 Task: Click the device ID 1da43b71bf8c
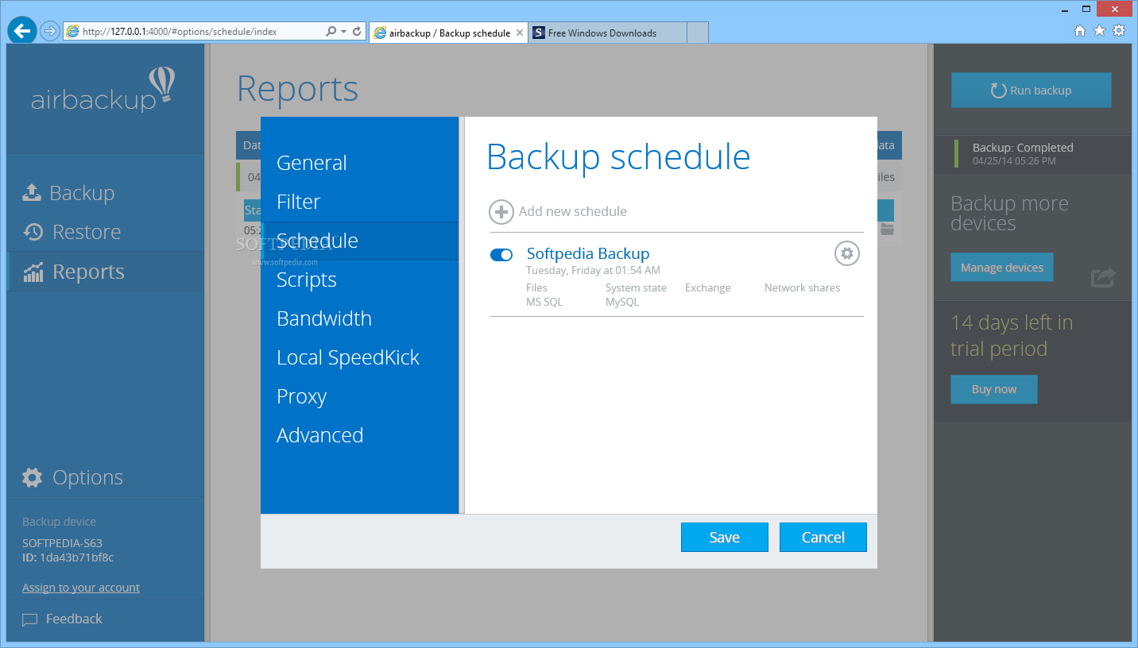coord(76,557)
